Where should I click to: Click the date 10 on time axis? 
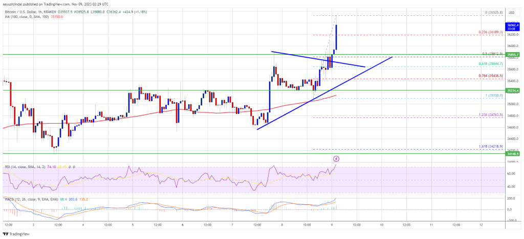pyautogui.click(x=381, y=225)
